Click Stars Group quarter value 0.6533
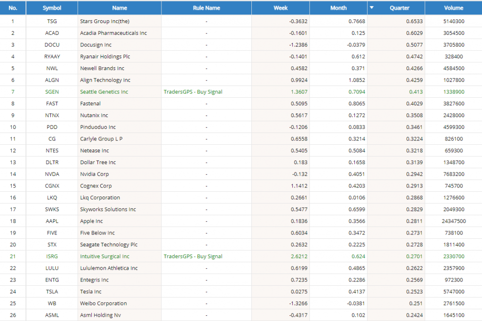 point(414,21)
